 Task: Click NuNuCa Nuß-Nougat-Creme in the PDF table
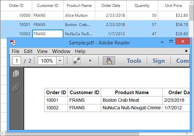tap(132, 108)
